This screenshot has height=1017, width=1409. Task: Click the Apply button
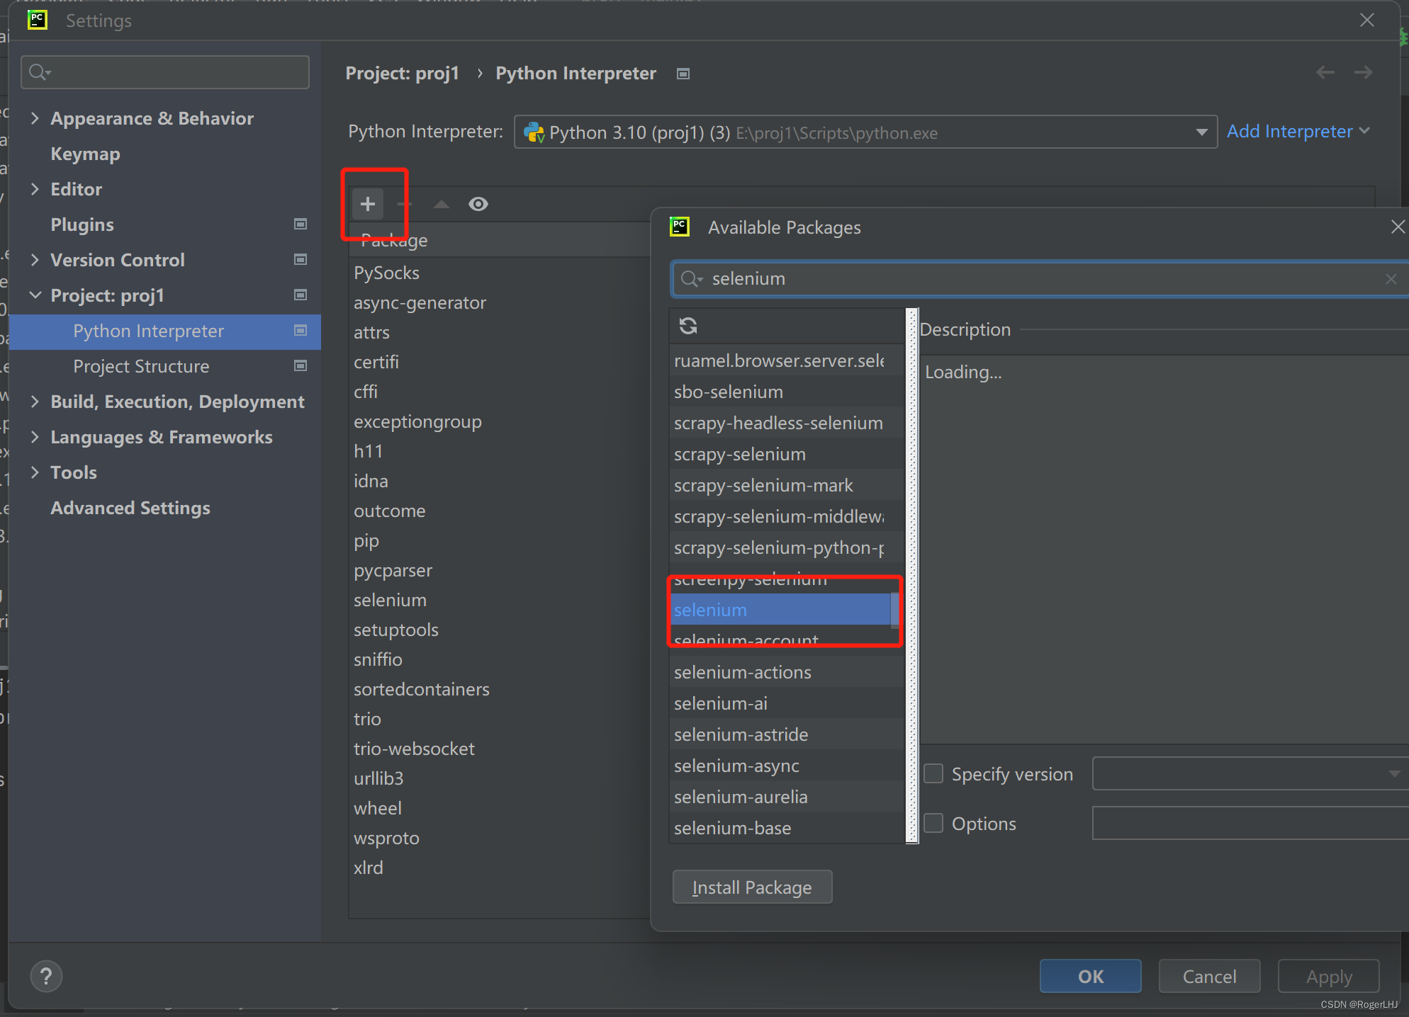[1328, 977]
